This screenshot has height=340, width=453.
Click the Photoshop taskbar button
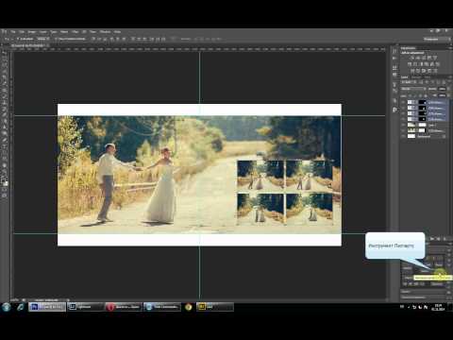[47, 307]
